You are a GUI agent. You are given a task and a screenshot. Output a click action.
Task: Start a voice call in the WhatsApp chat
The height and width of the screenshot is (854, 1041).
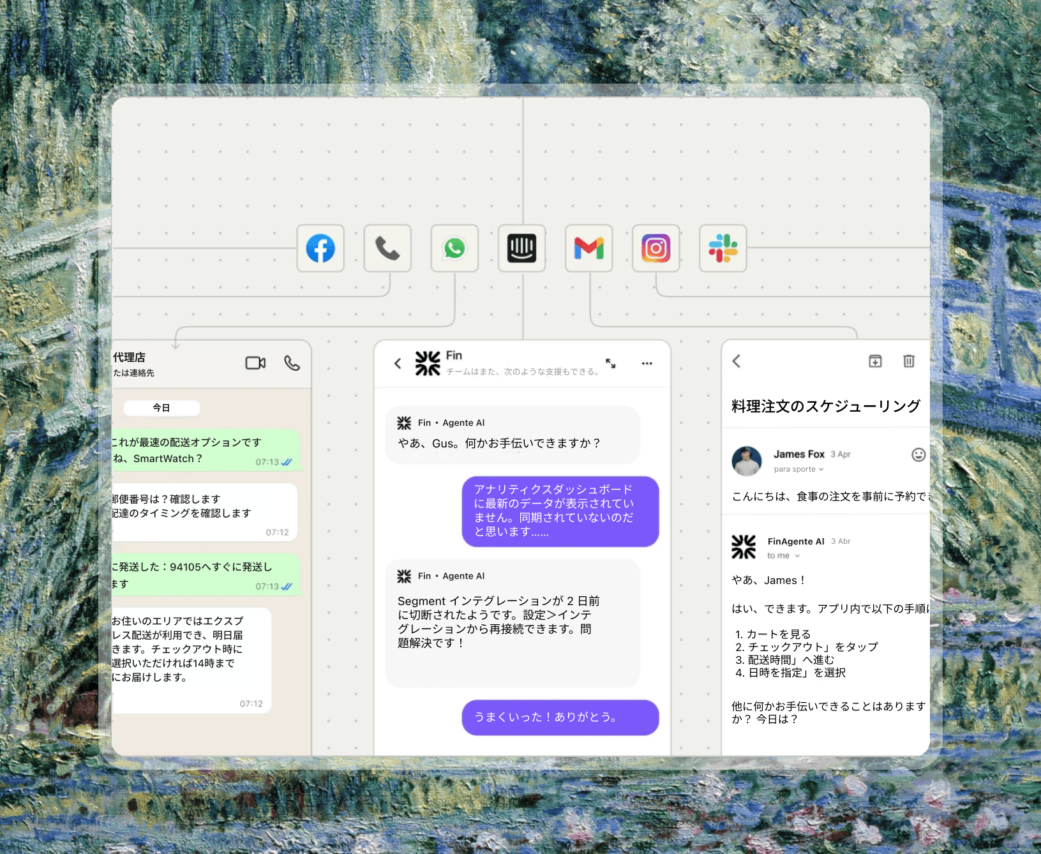point(292,364)
